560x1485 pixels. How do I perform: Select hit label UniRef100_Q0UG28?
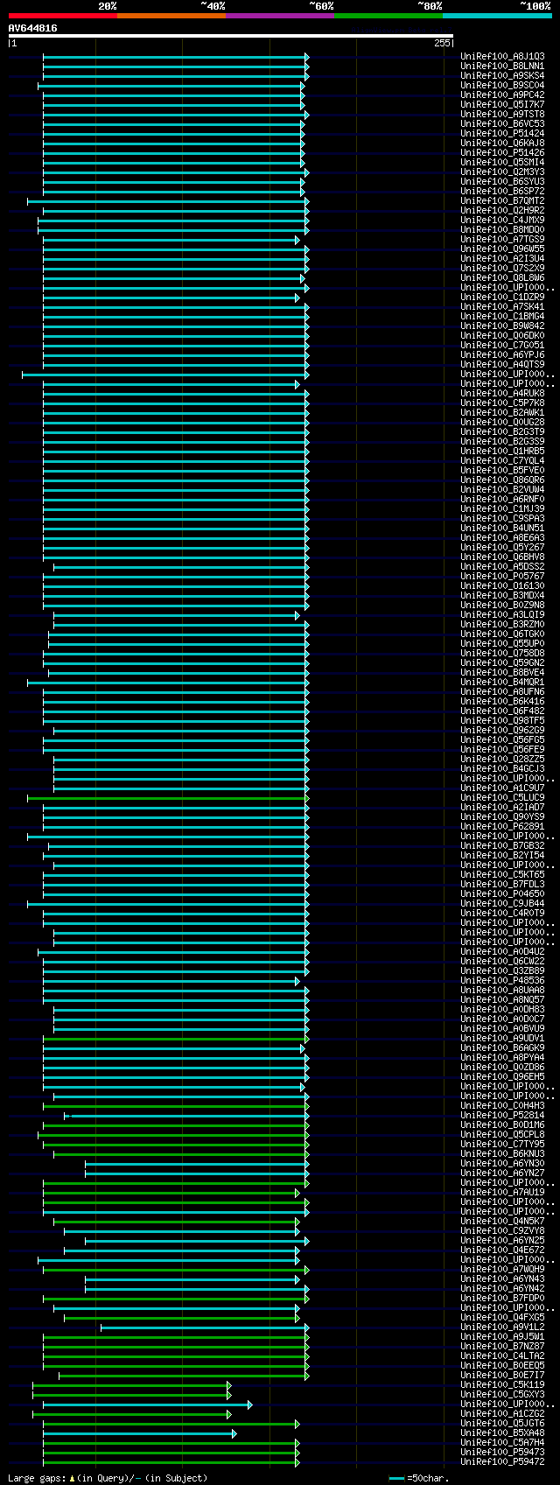click(x=502, y=423)
